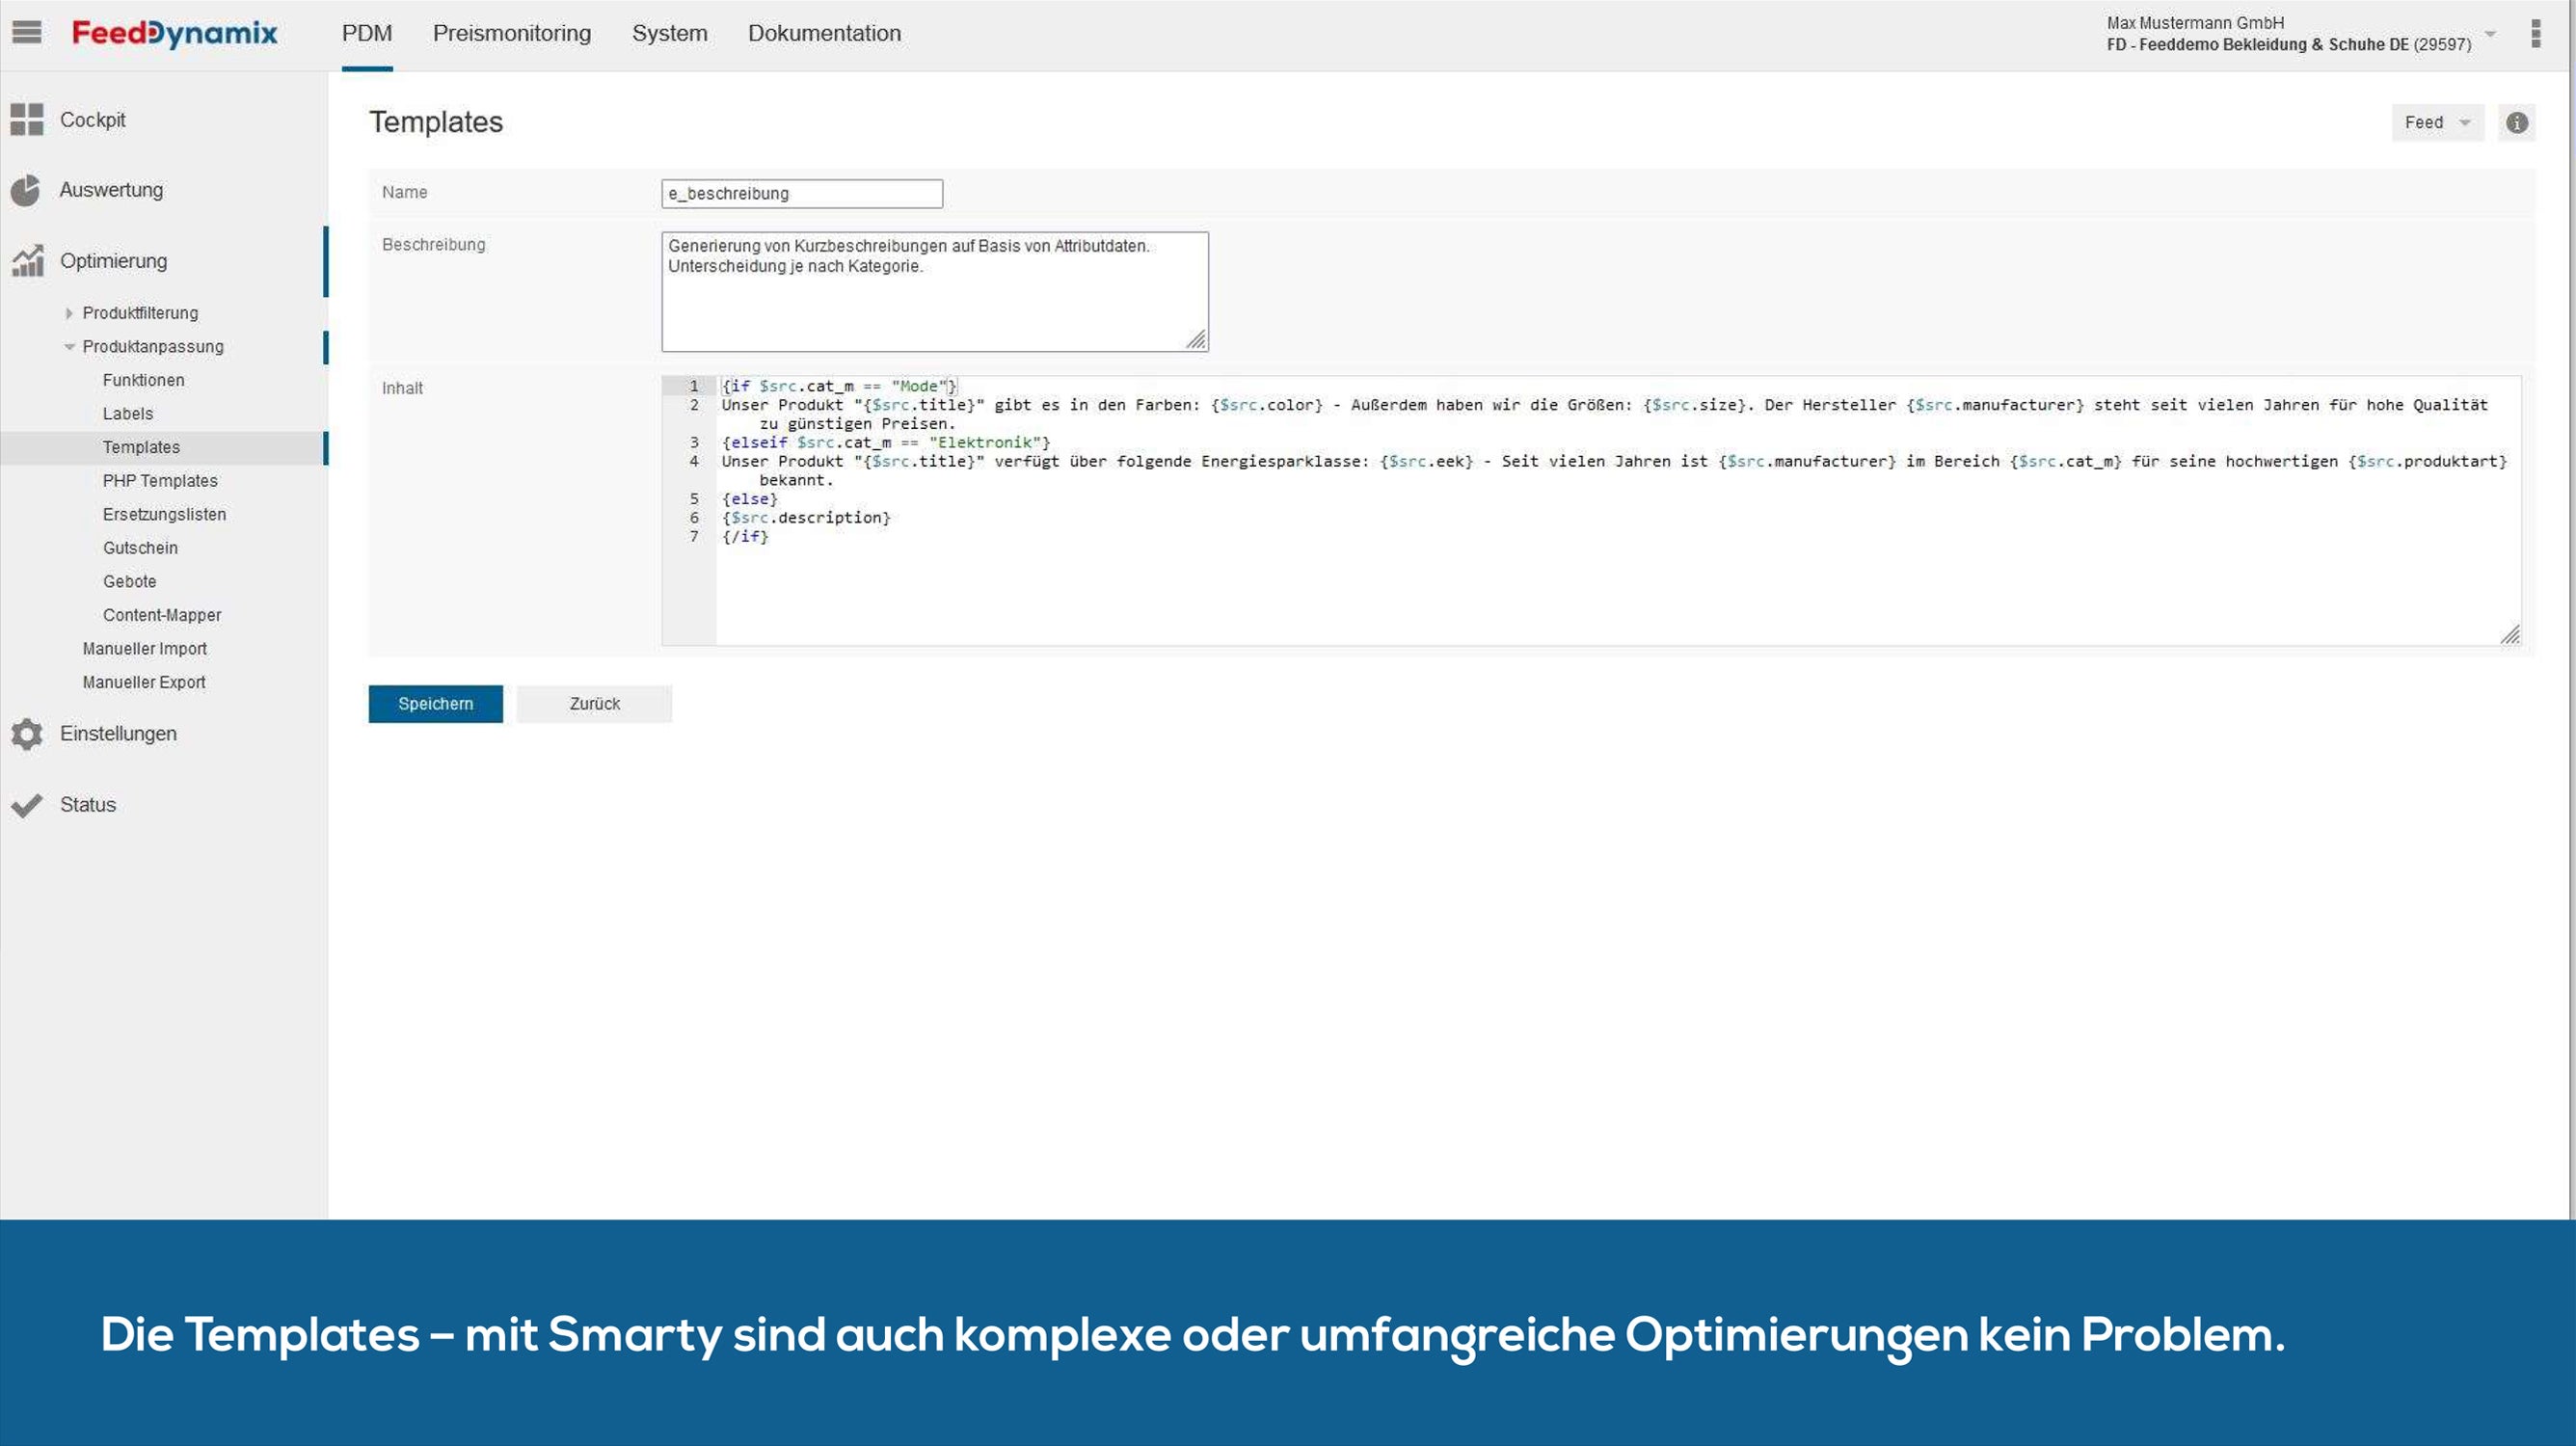
Task: Open the Dokumentation tab
Action: 824,34
